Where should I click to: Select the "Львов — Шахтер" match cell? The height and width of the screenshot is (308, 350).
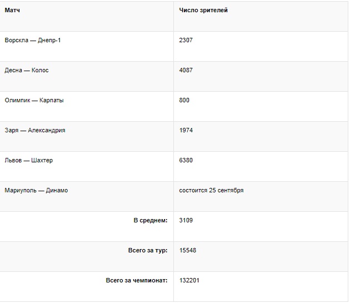pos(29,161)
